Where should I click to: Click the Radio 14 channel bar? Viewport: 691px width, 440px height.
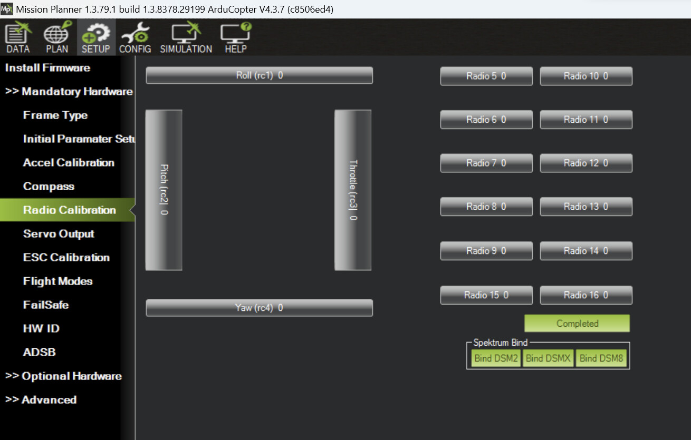(586, 251)
